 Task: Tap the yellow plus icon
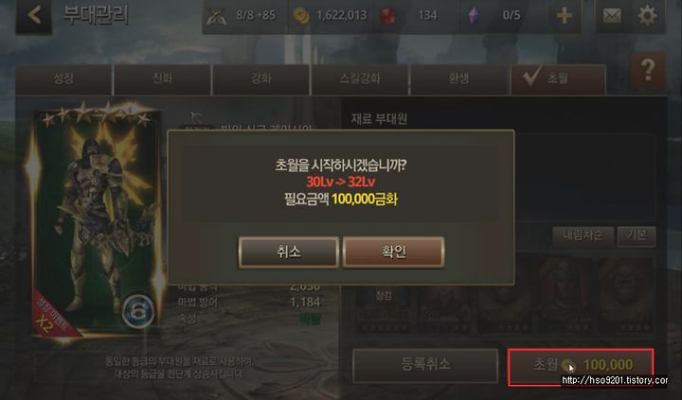(x=565, y=16)
